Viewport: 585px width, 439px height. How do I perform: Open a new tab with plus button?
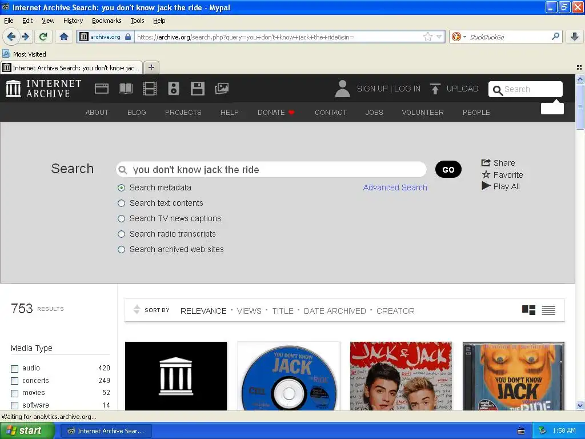click(151, 67)
